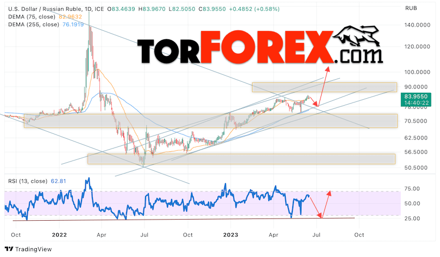The width and height of the screenshot is (440, 257).
Task: Click the low value L82.5050
Action: point(182,9)
